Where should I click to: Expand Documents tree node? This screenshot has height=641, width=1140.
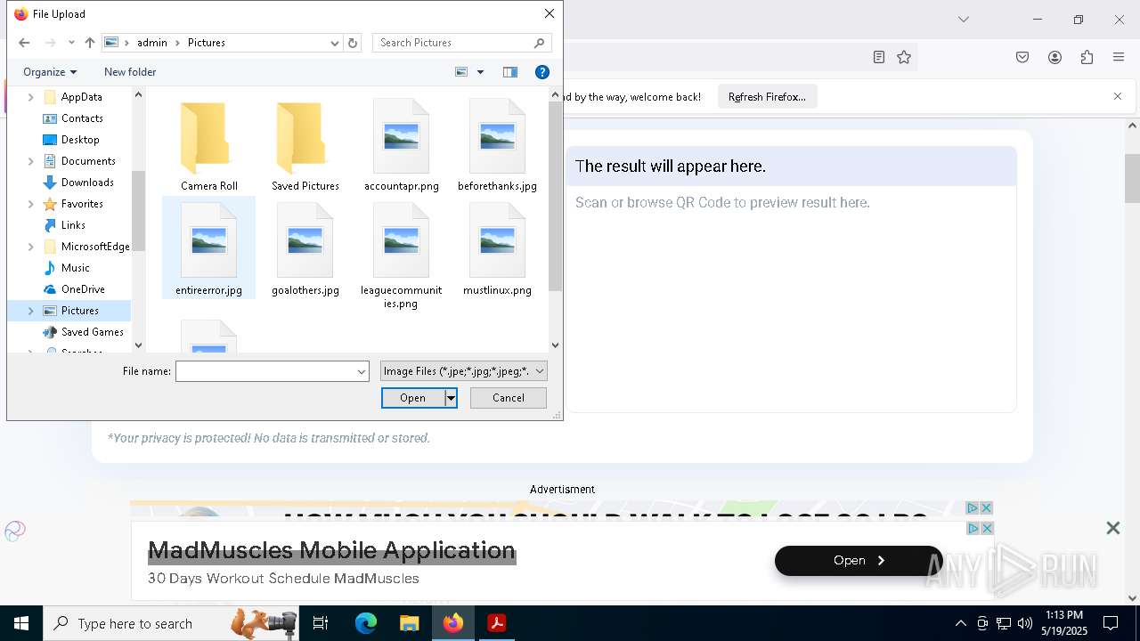click(31, 161)
